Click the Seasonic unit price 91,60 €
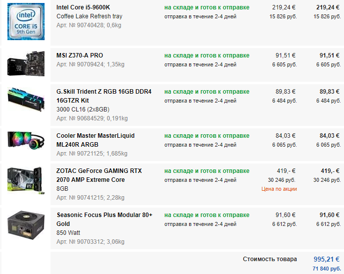Screen dimensions: 344x274 [286, 215]
